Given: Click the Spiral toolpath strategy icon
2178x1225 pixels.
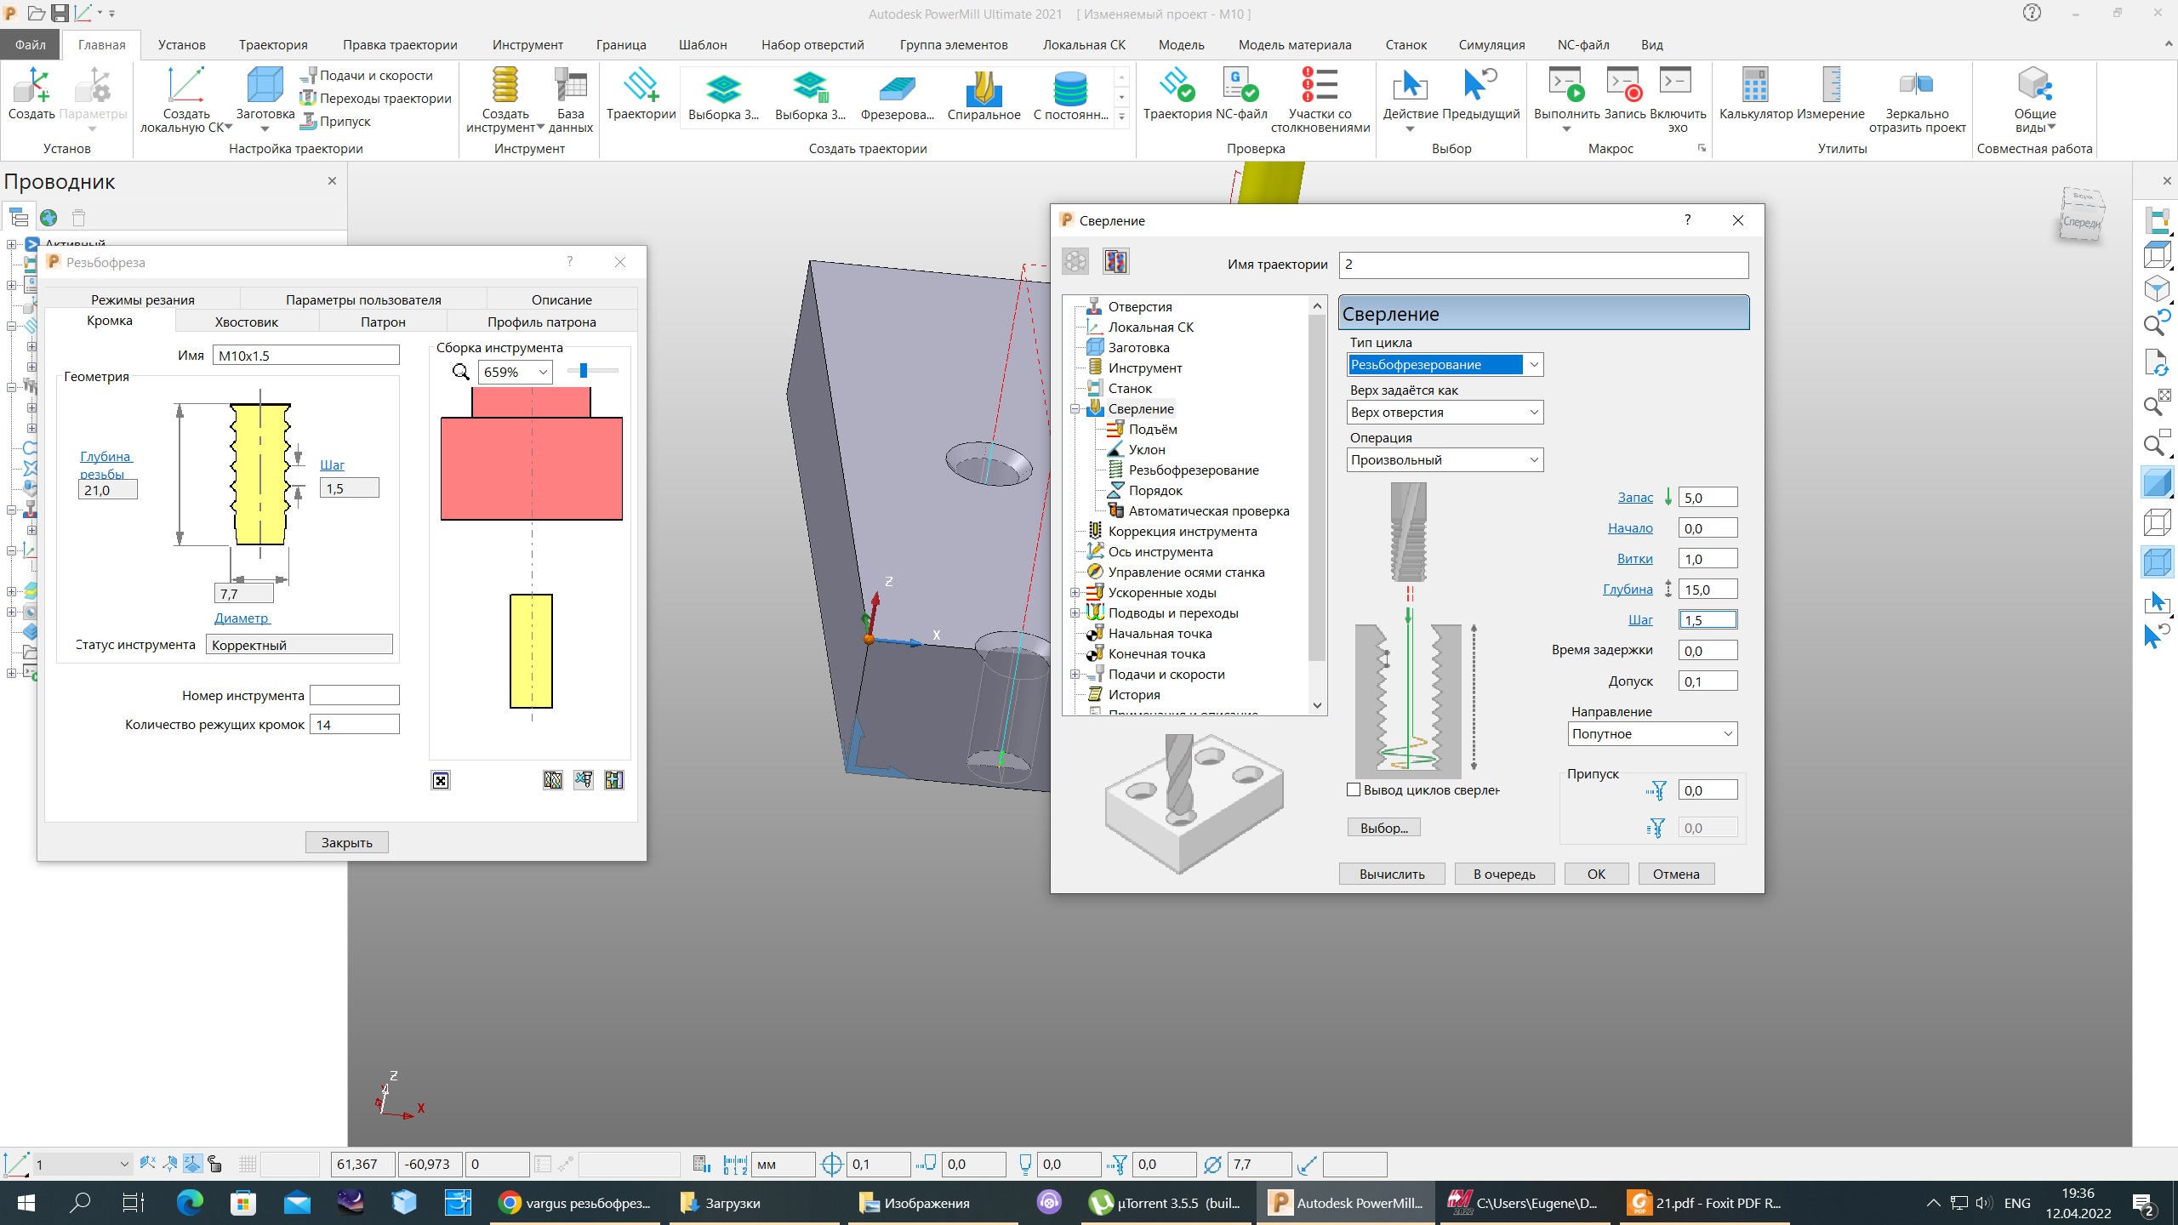Looking at the screenshot, I should point(984,88).
